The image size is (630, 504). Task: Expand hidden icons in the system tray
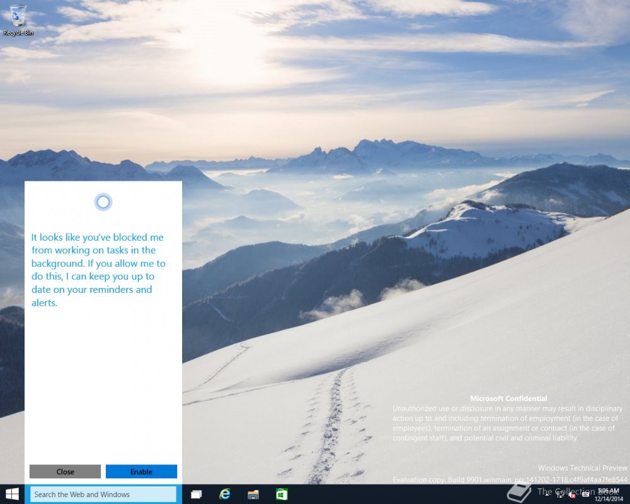point(546,495)
